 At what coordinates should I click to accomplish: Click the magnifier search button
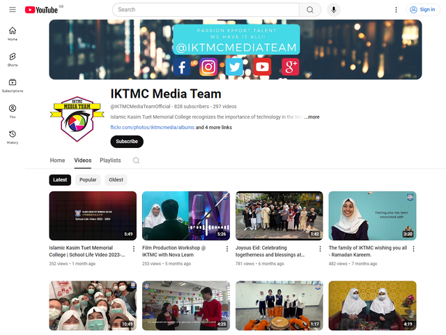point(309,10)
